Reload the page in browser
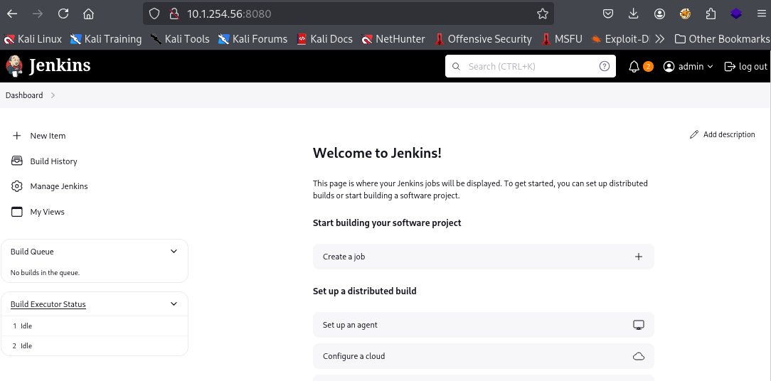 63,14
